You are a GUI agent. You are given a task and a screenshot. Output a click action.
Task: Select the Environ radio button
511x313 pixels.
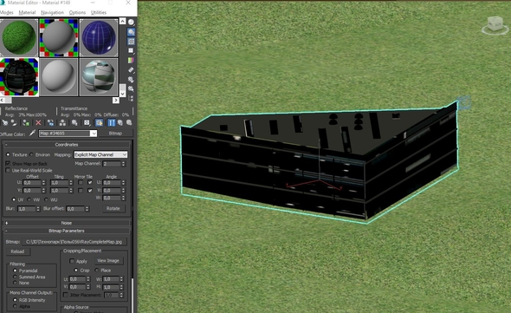(x=31, y=154)
